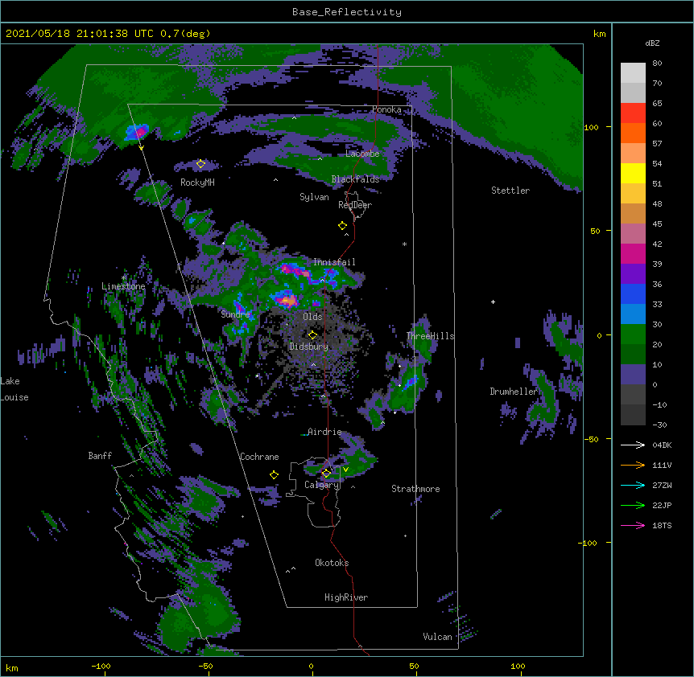
Task: Click the magenta 18TS arrow in the legend
Action: [x=633, y=525]
